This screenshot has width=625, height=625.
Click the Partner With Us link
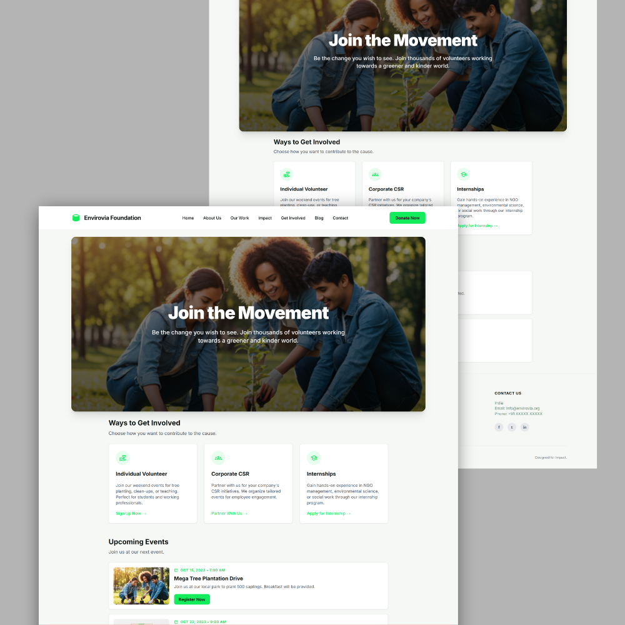pyautogui.click(x=227, y=513)
